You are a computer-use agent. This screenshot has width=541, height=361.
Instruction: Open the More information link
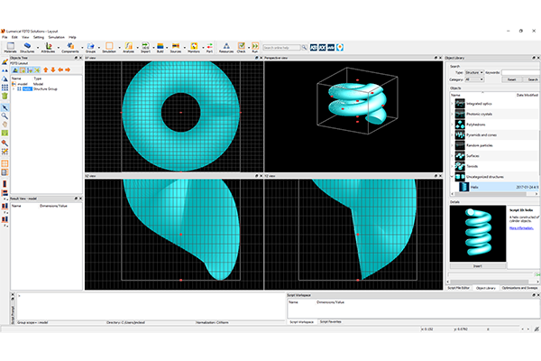521,228
